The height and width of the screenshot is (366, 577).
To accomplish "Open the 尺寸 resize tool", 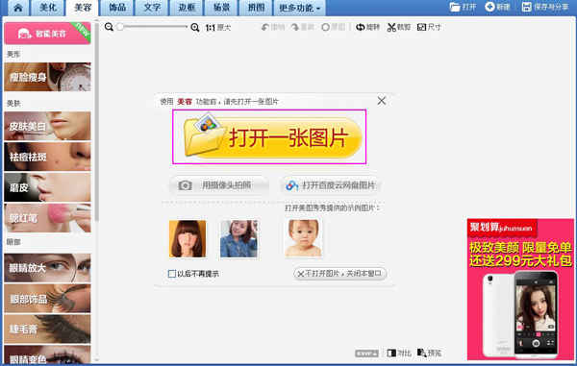I will click(x=429, y=27).
